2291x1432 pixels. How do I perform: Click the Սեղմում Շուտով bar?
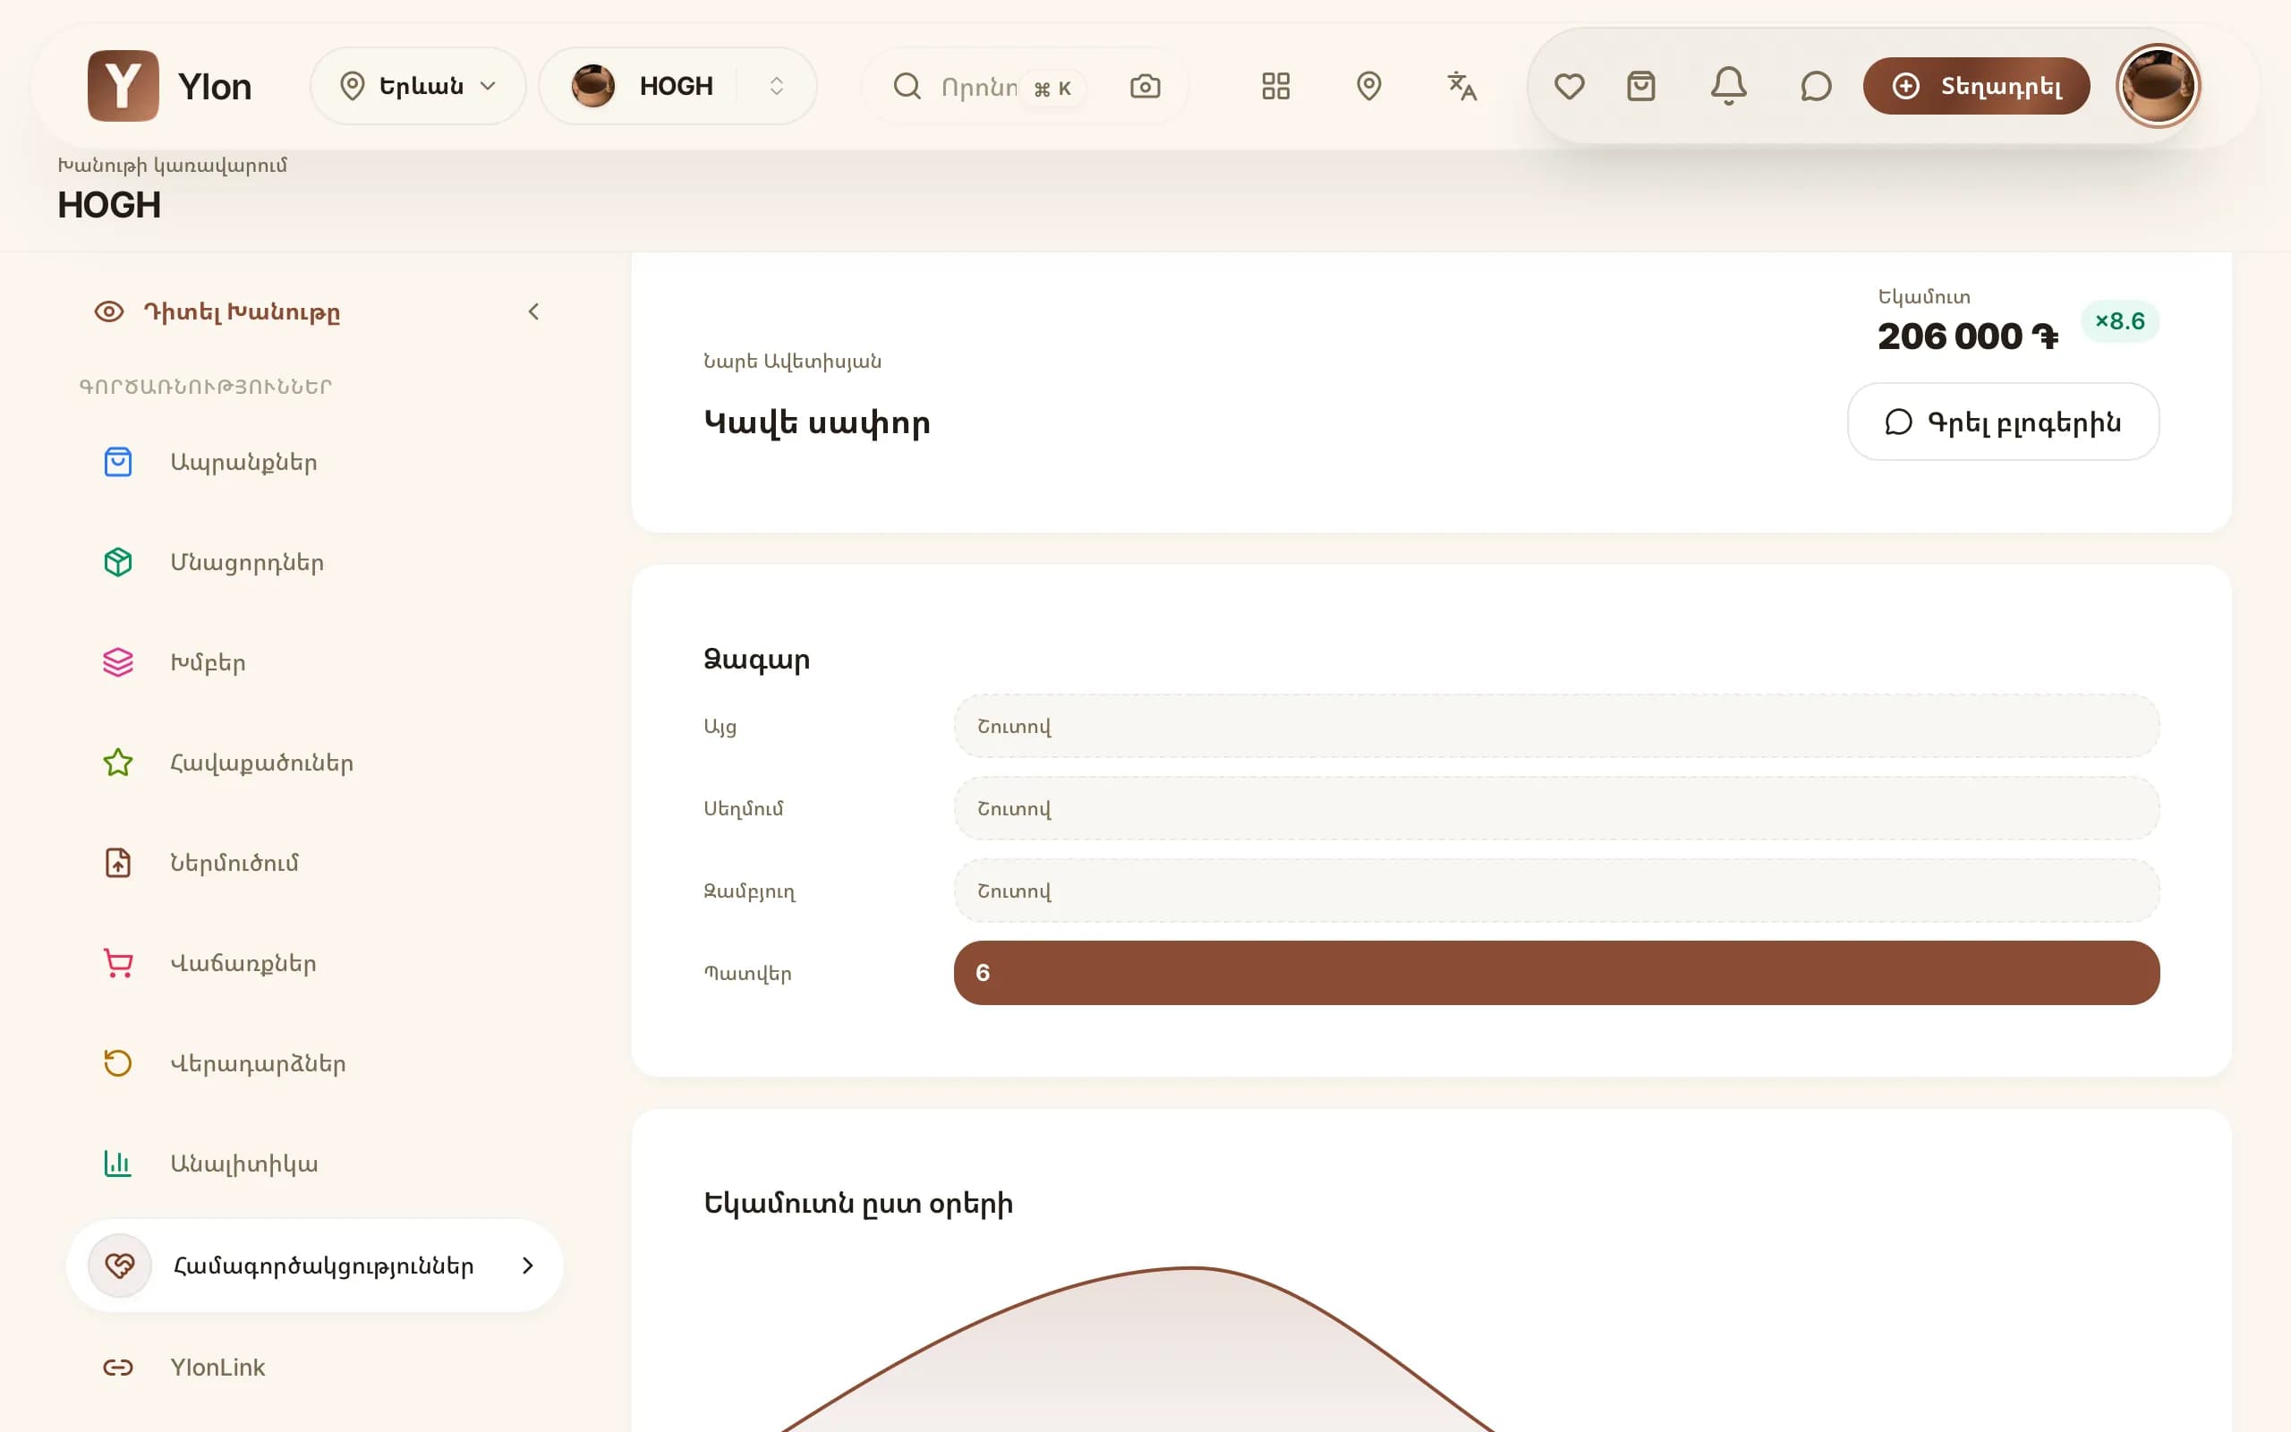(1556, 808)
